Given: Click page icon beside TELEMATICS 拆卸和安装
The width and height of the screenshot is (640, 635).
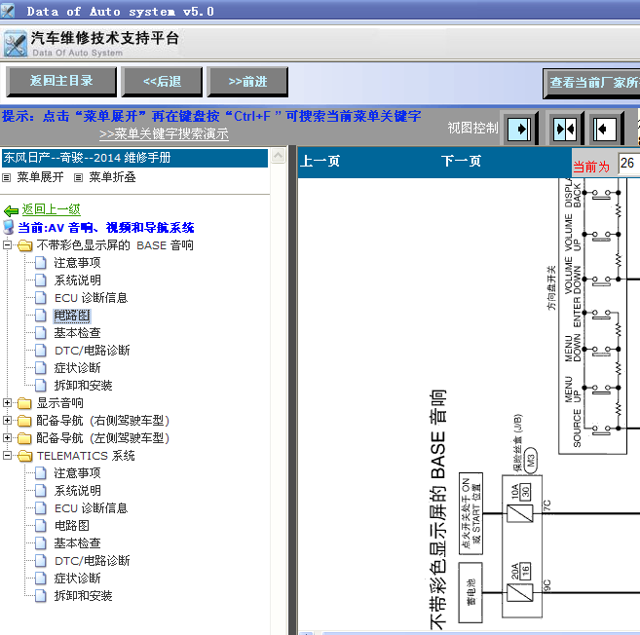Looking at the screenshot, I should click(x=40, y=596).
